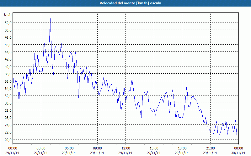
Task: Click the 40,0 y-axis label
Action: pos(8,66)
